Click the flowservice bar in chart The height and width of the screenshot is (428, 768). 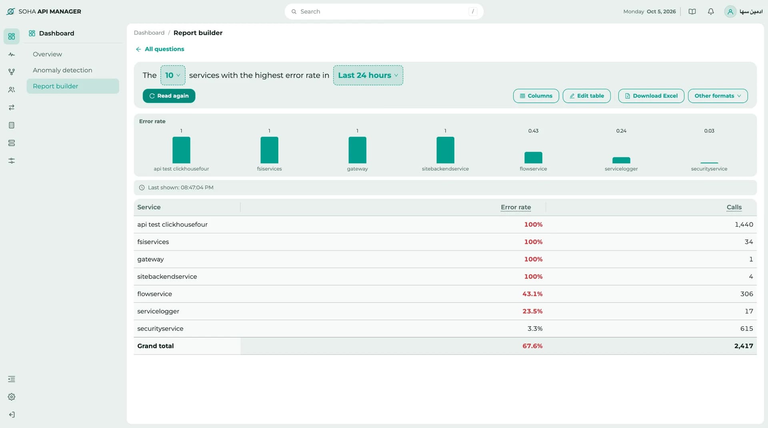[533, 158]
